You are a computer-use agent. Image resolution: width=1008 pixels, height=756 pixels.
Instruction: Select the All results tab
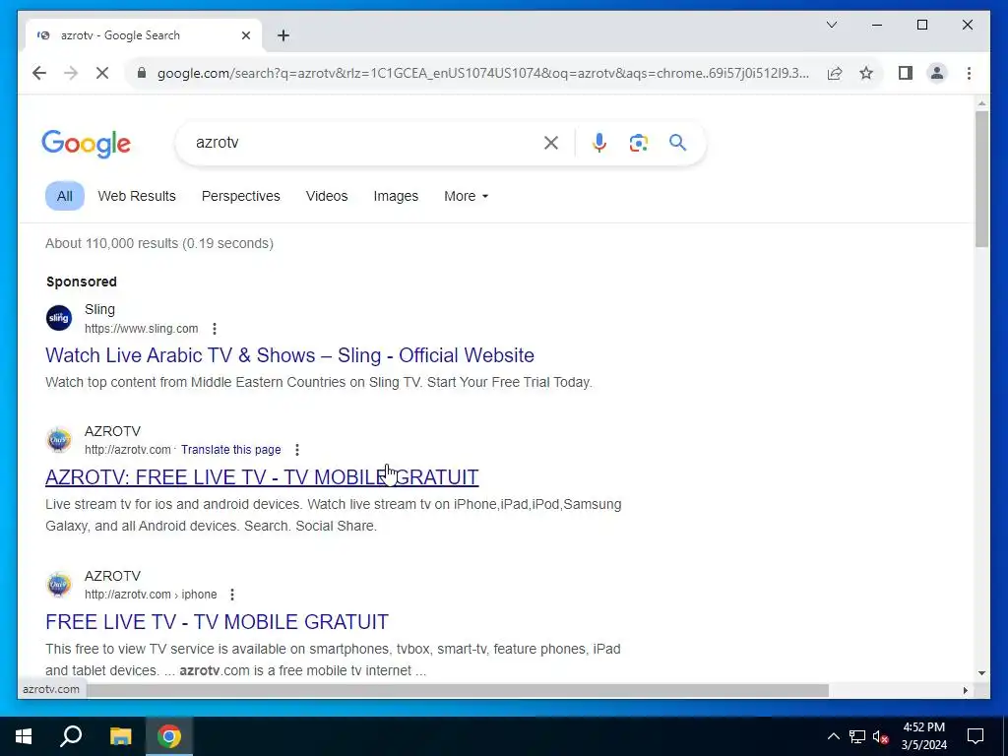64,196
